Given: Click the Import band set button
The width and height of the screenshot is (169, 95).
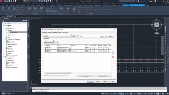Looking at the screenshot, I should coord(86,76).
